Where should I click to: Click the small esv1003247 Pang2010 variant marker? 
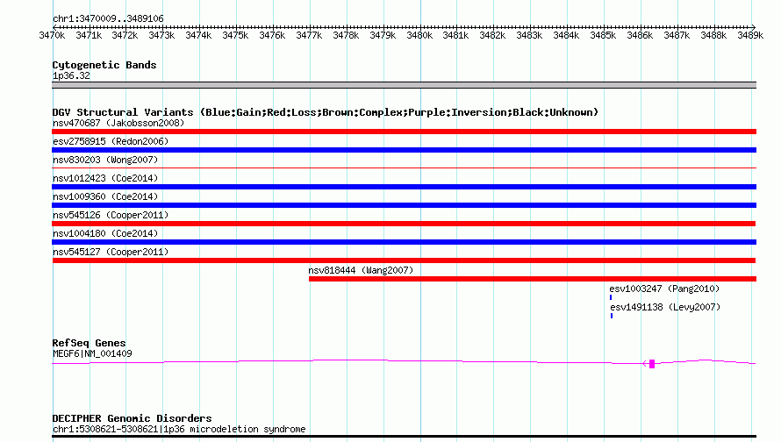click(x=611, y=297)
